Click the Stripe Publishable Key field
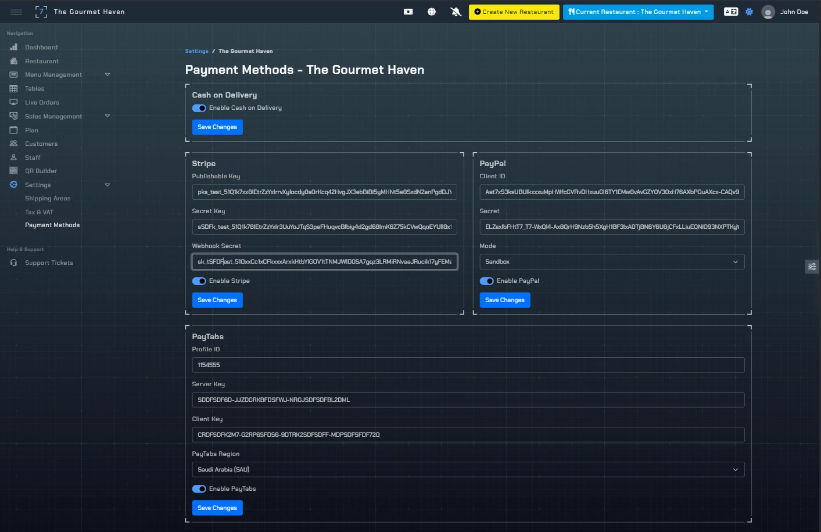Image resolution: width=821 pixels, height=532 pixels. 324,192
